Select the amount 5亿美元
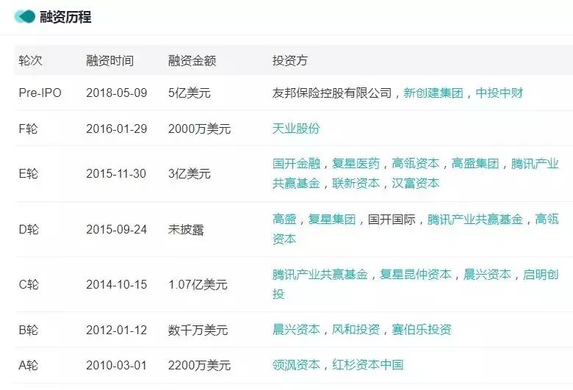 190,93
